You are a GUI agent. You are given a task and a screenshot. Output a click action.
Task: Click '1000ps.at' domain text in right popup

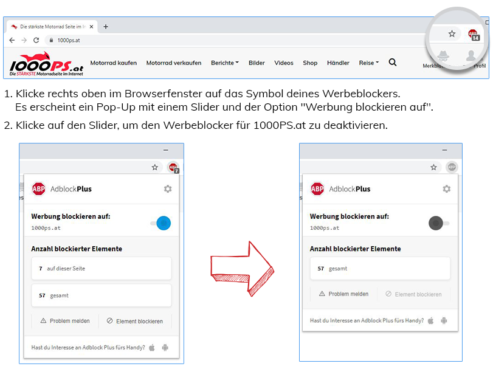coord(325,228)
